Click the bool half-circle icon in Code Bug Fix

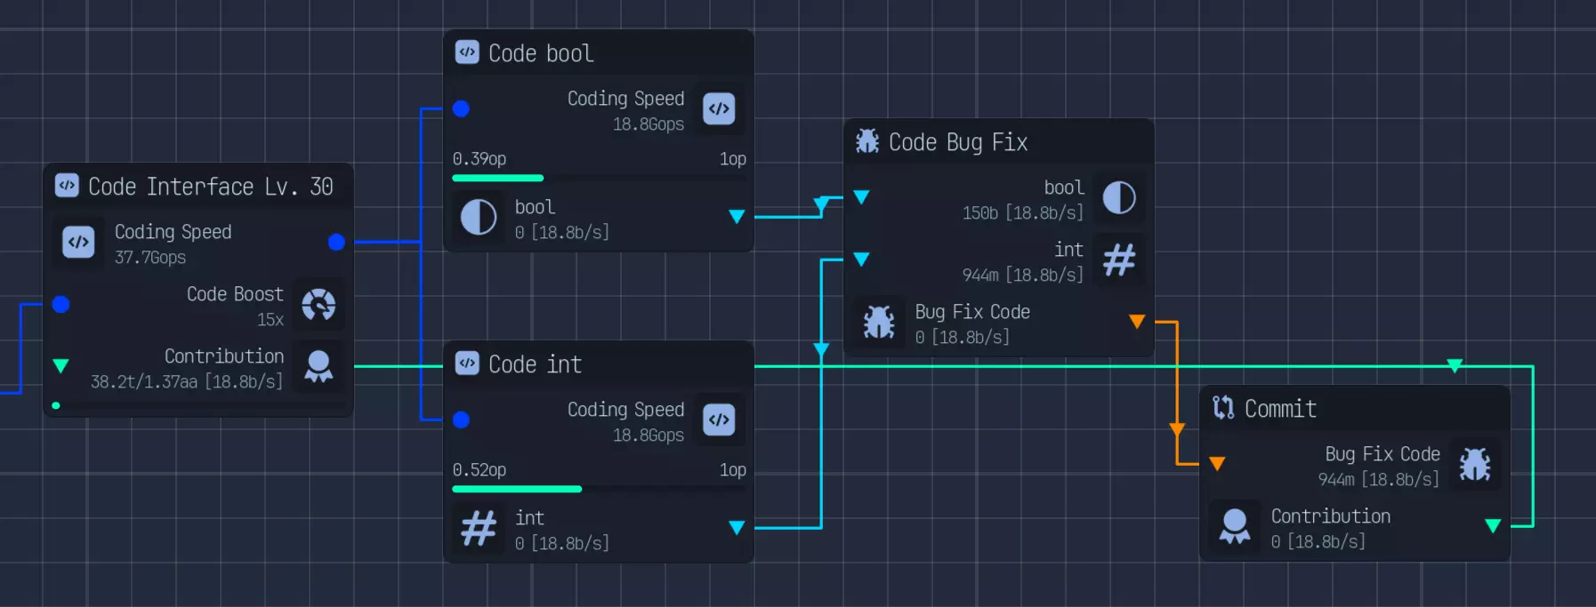[1119, 197]
